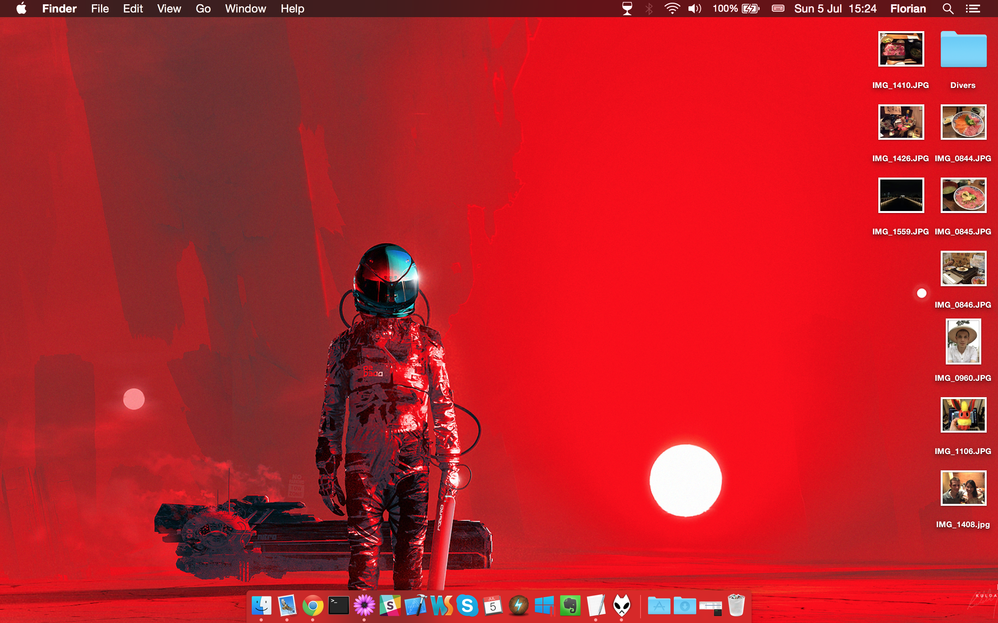Image resolution: width=998 pixels, height=623 pixels.
Task: Select the IMG_0960.JPG thumbnail on desktop
Action: click(x=963, y=341)
